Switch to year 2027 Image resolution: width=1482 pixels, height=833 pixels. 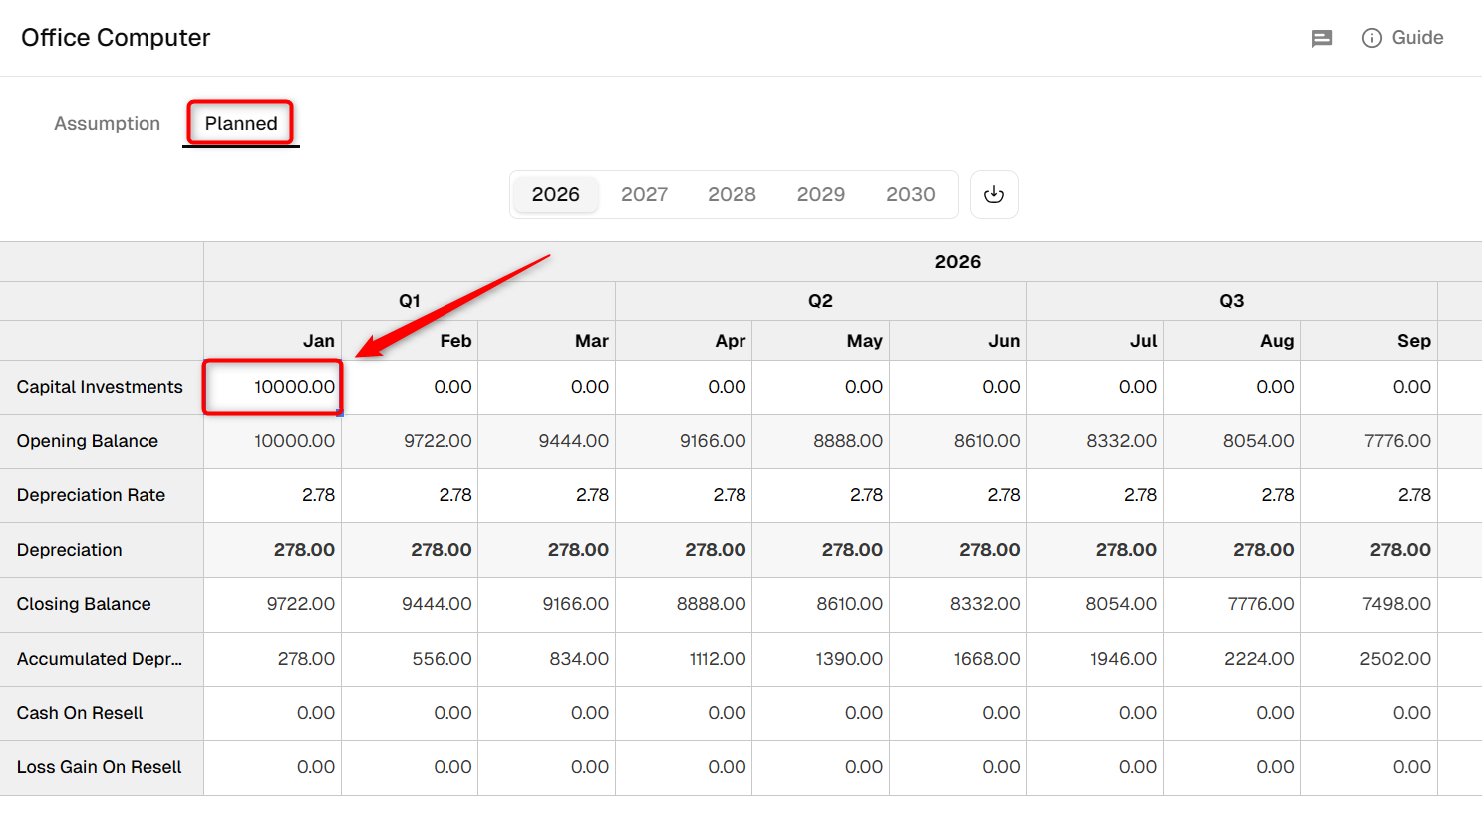pos(644,194)
